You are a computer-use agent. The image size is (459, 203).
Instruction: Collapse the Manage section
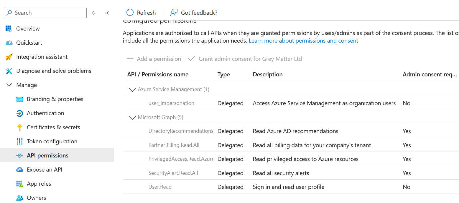[x=9, y=85]
